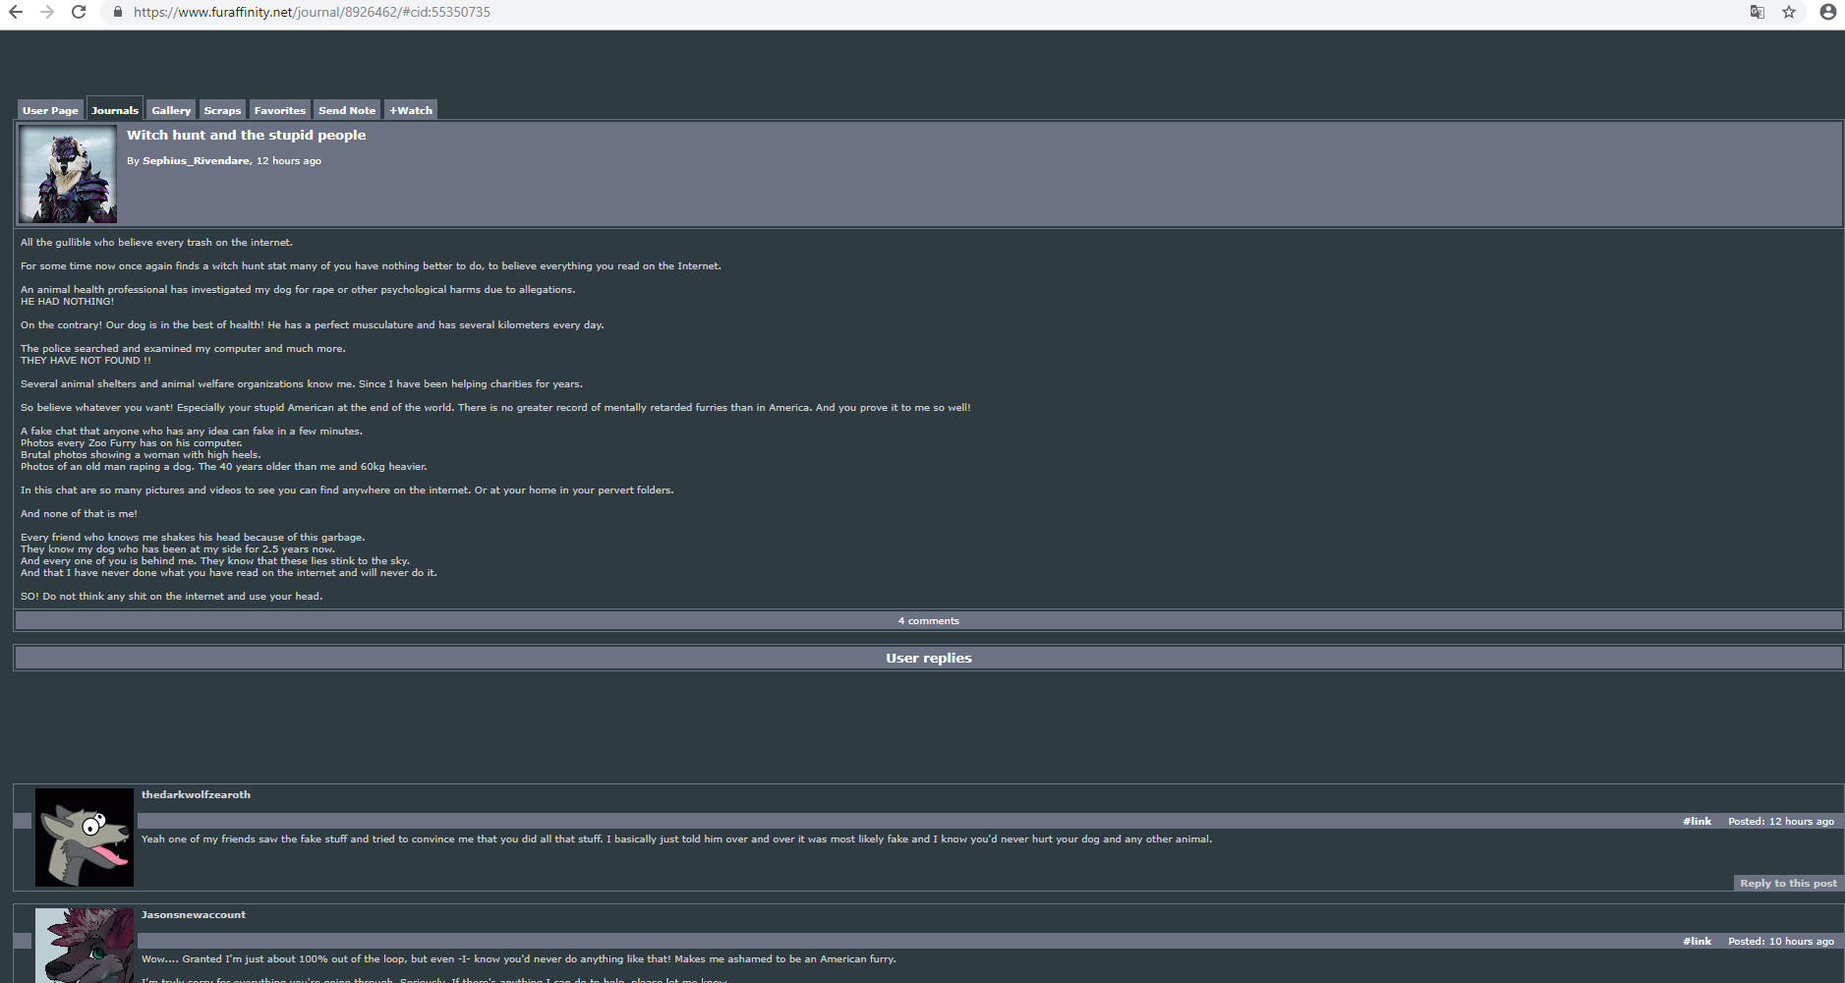The image size is (1845, 983).
Task: Click the User replies header
Action: pos(928,658)
